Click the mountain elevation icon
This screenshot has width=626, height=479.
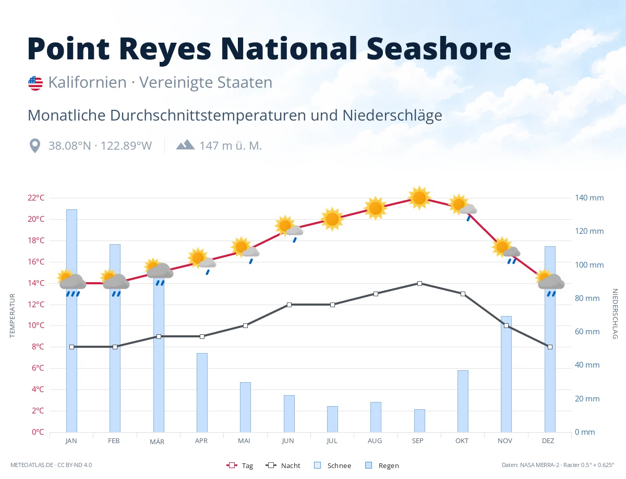tap(185, 145)
